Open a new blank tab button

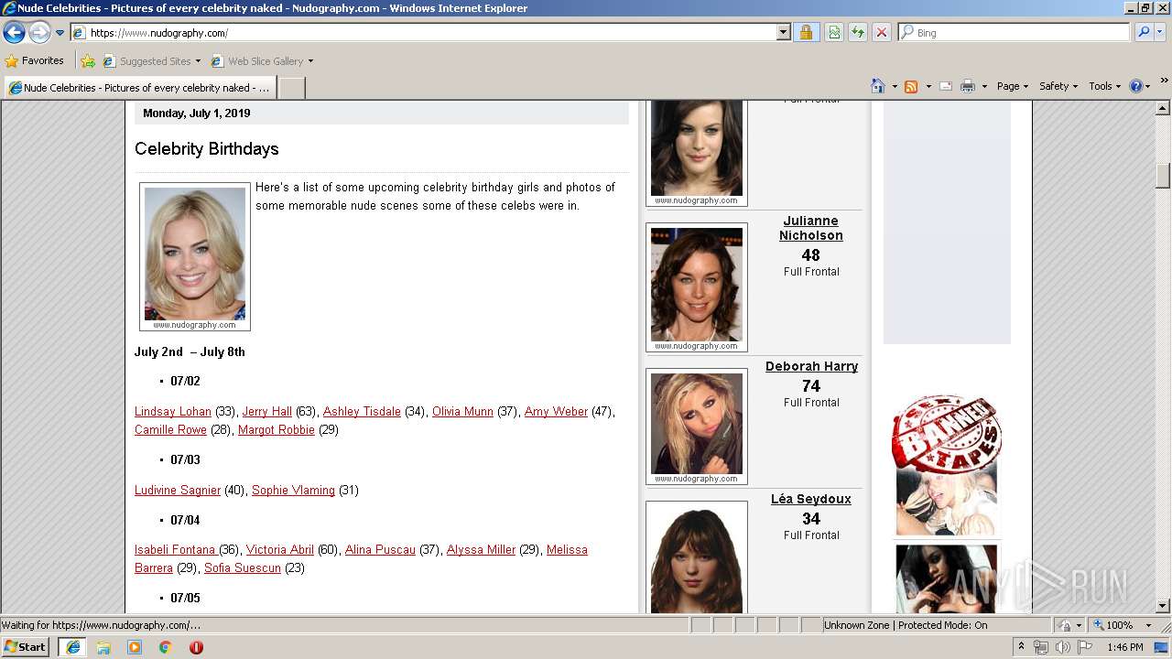(291, 88)
